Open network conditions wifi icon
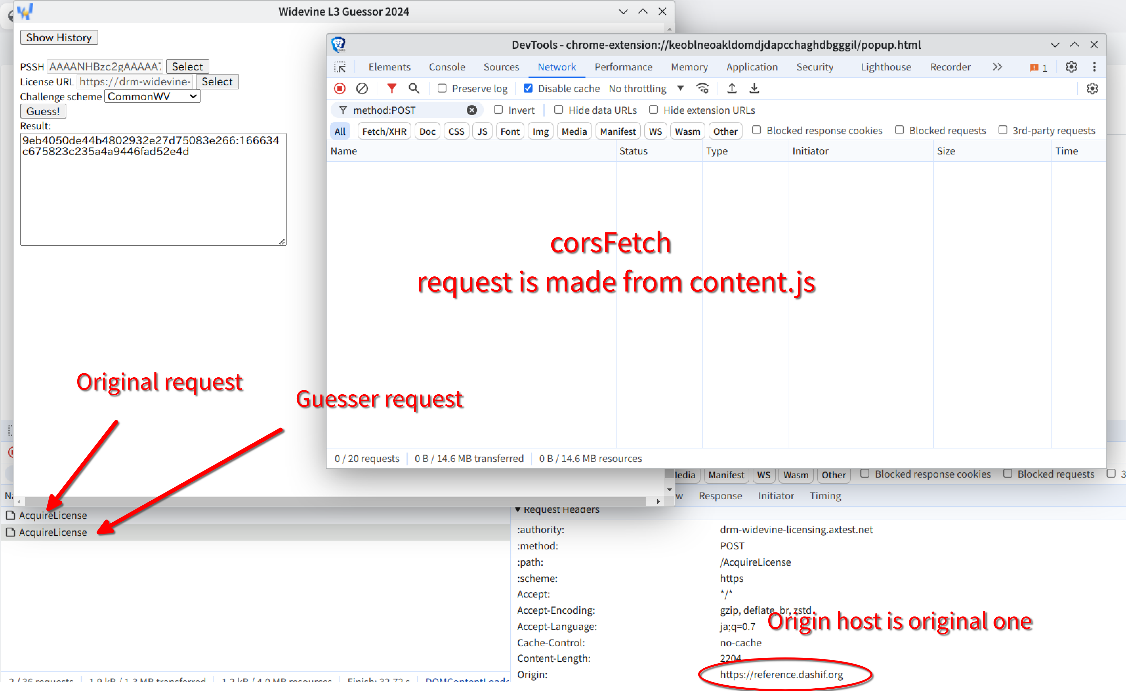 pos(702,89)
